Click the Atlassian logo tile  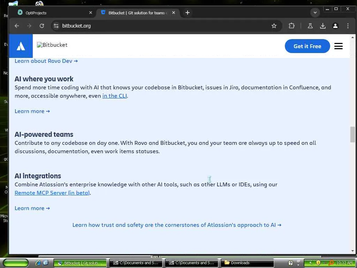pyautogui.click(x=21, y=46)
